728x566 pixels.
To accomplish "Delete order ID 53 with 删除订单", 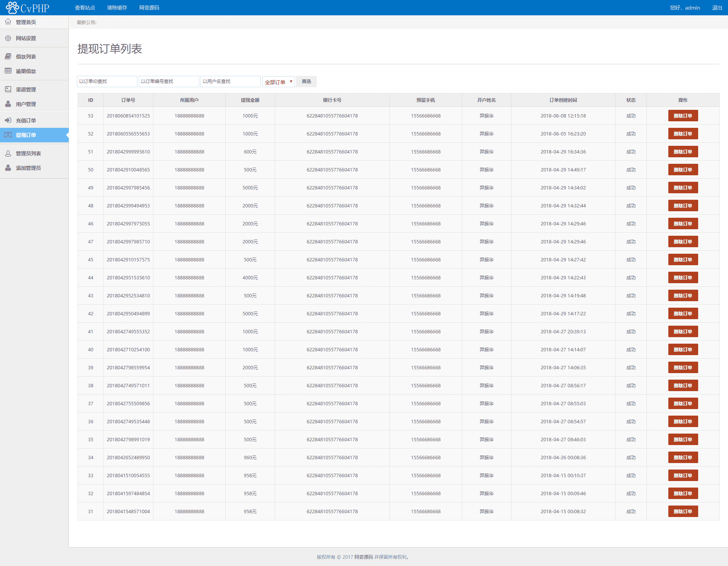I will coord(683,116).
